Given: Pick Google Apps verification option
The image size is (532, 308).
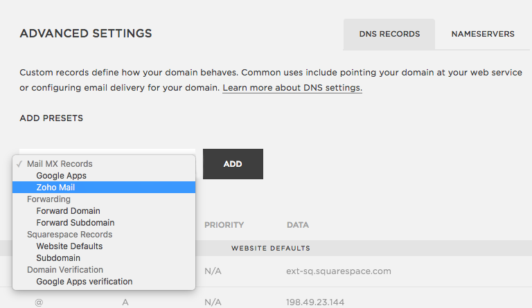Looking at the screenshot, I should tap(85, 282).
